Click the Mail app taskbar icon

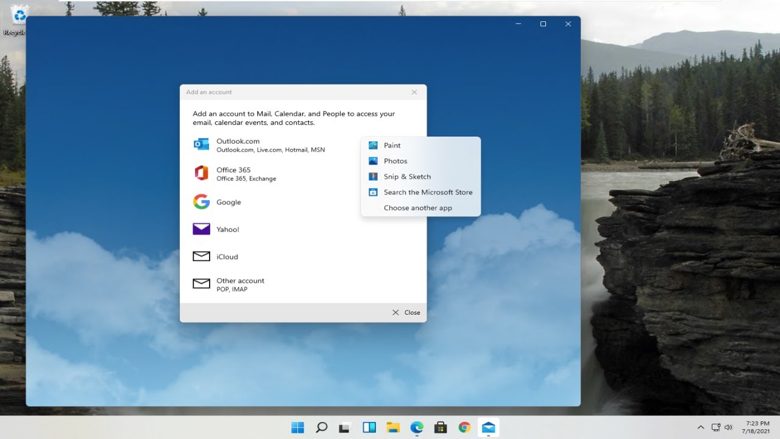pyautogui.click(x=488, y=427)
